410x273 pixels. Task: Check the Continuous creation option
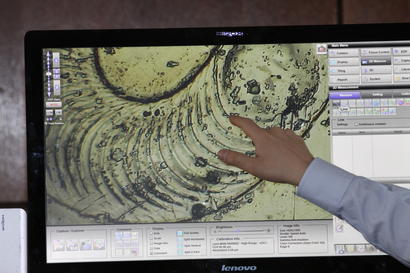point(356,124)
